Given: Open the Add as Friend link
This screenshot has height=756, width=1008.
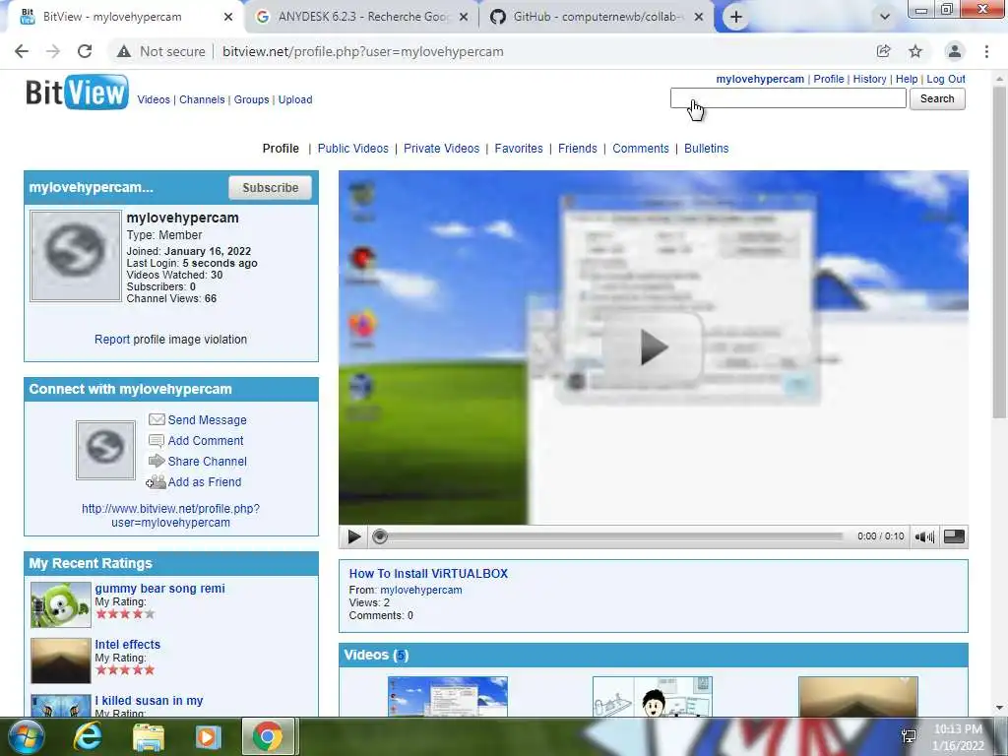Looking at the screenshot, I should coord(205,482).
